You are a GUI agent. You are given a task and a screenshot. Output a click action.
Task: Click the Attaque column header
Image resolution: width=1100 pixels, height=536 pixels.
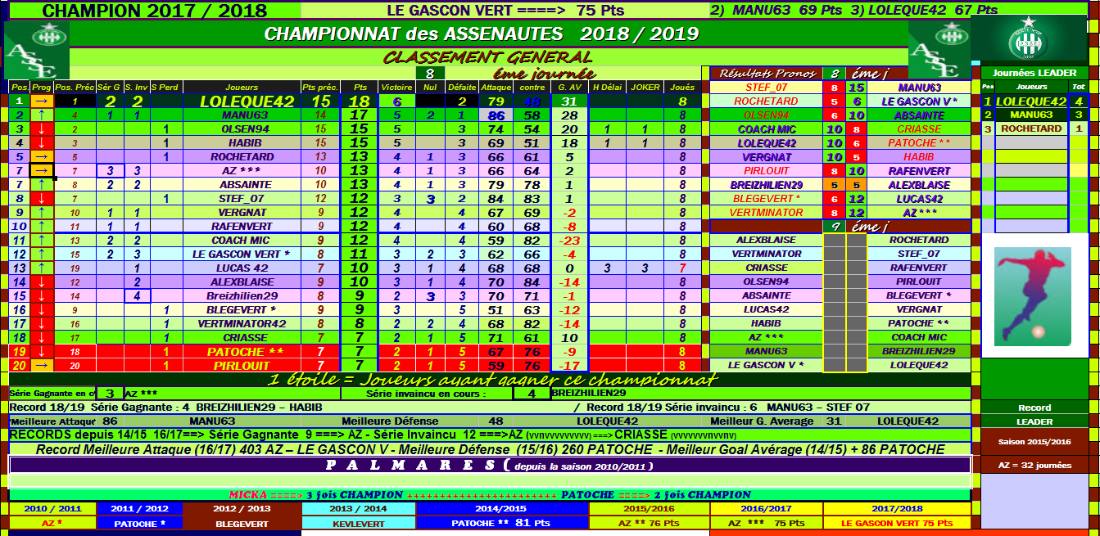(x=496, y=88)
